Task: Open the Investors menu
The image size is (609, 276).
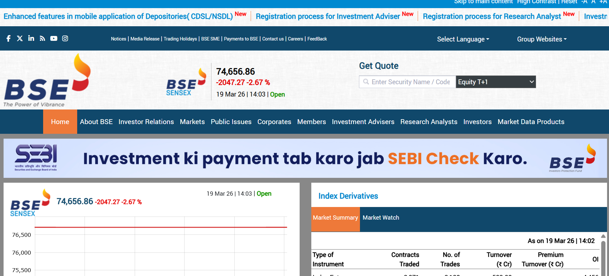Action: 478,122
